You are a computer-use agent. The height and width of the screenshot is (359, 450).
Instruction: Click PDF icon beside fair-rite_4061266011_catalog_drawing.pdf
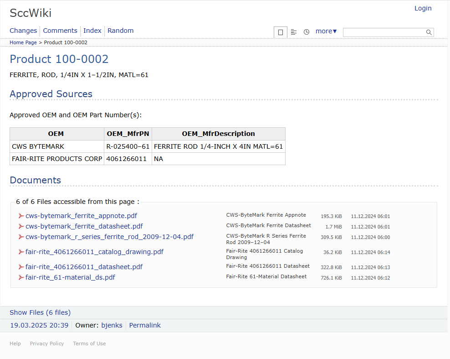[21, 252]
